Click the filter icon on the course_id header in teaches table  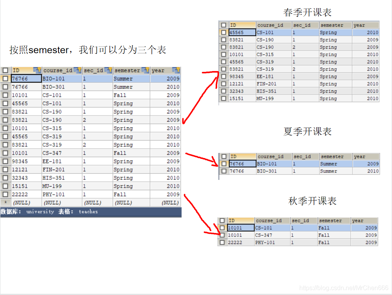pos(78,70)
